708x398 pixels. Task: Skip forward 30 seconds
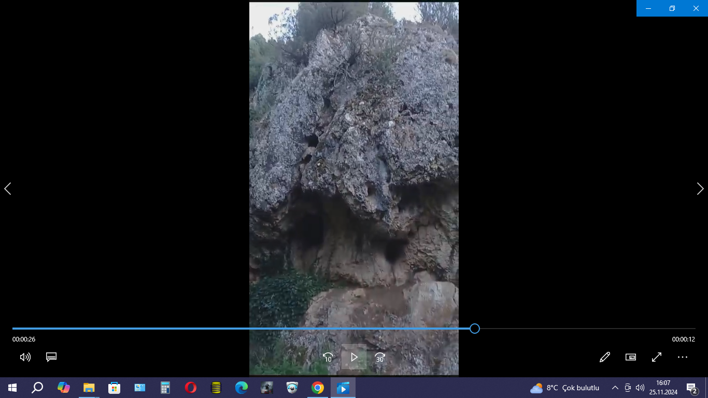click(380, 357)
